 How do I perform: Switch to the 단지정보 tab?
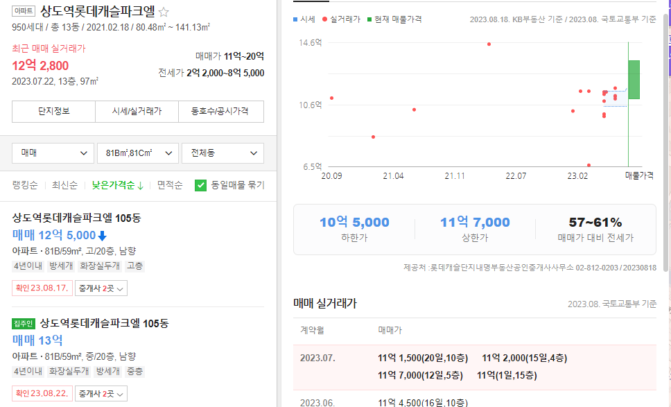tap(53, 112)
